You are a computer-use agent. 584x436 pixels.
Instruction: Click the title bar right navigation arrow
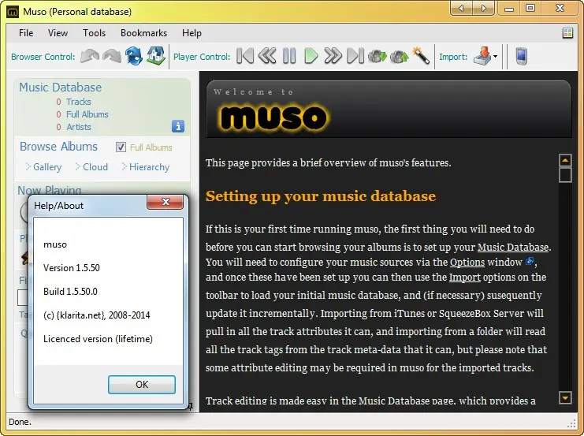coord(483,8)
